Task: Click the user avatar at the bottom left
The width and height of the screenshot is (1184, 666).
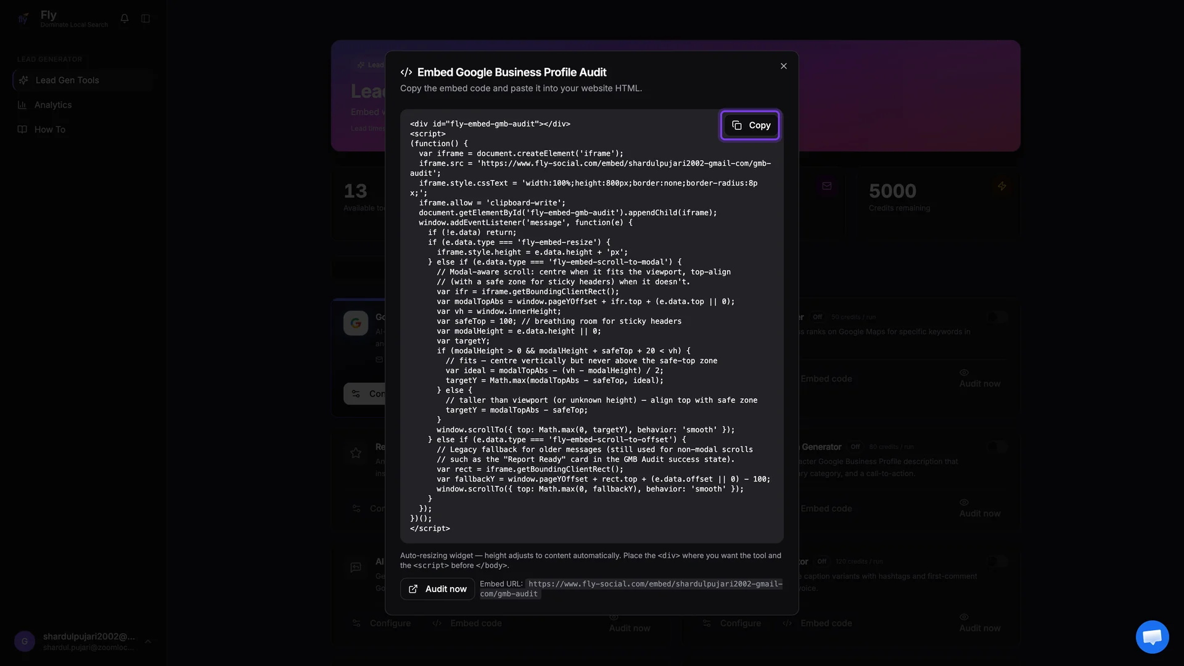Action: [x=25, y=641]
